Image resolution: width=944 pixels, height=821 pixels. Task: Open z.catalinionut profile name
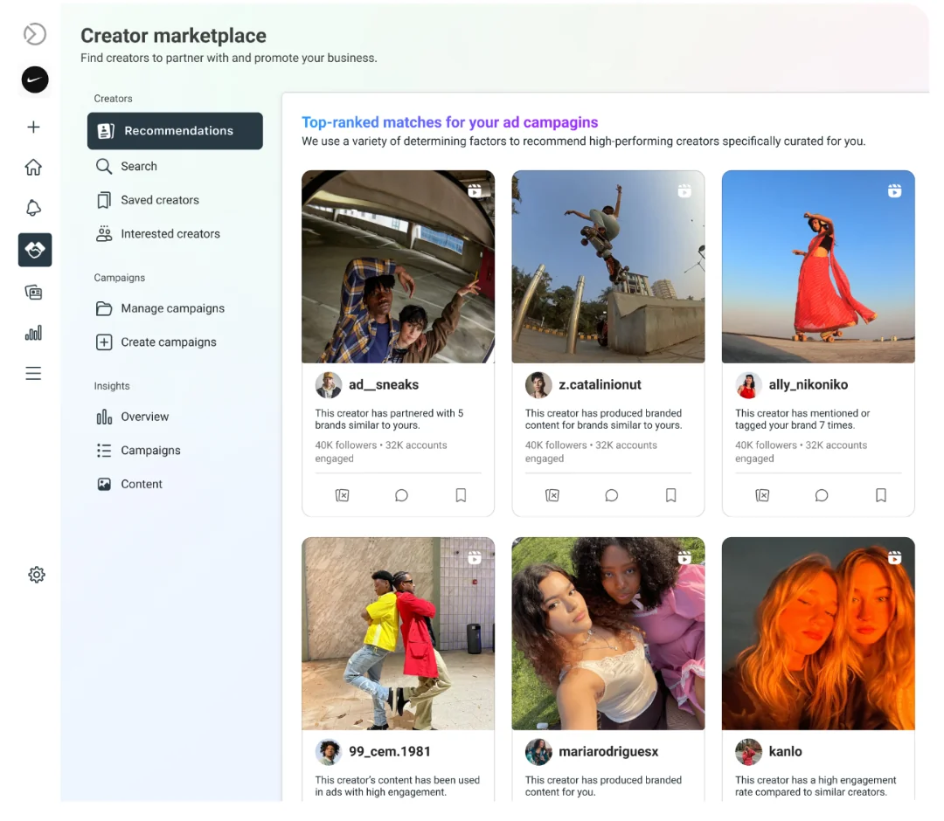600,384
